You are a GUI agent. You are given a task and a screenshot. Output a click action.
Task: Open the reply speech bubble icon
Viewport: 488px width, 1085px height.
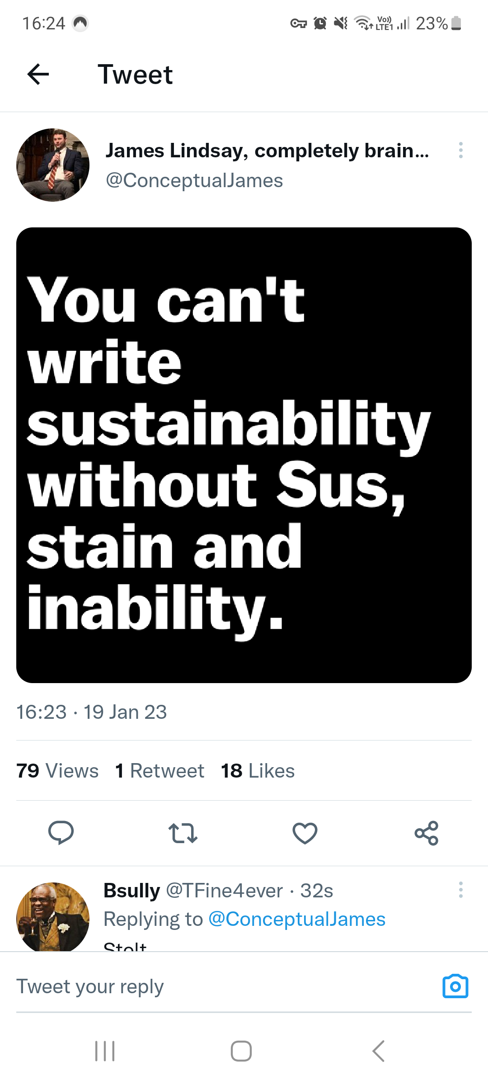coord(61,832)
